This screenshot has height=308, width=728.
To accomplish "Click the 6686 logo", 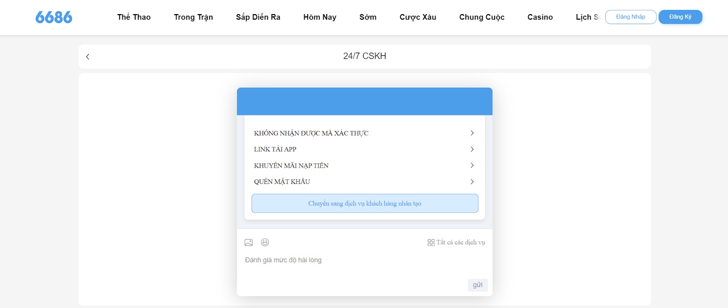I will (54, 17).
